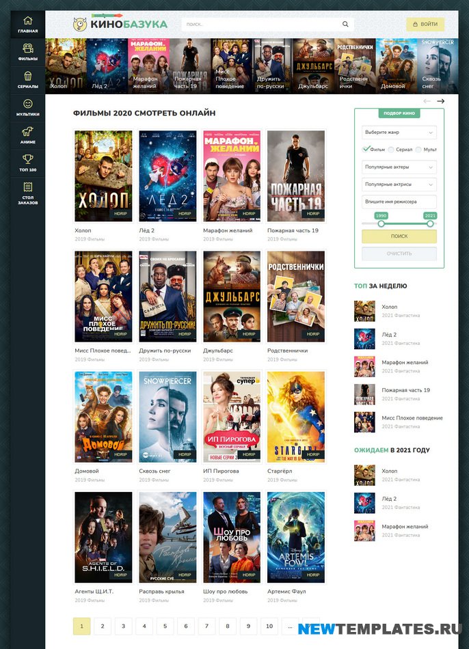The width and height of the screenshot is (469, 649).
Task: Click the Главная home icon in sidebar
Action: (x=27, y=21)
